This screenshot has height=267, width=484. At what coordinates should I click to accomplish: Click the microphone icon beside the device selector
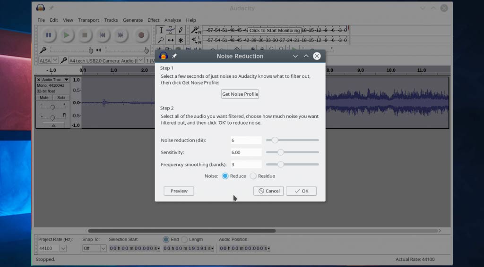pyautogui.click(x=64, y=60)
